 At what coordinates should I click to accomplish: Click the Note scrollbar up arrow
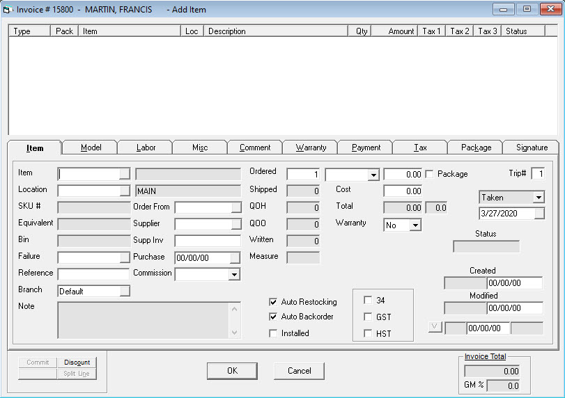(x=234, y=309)
